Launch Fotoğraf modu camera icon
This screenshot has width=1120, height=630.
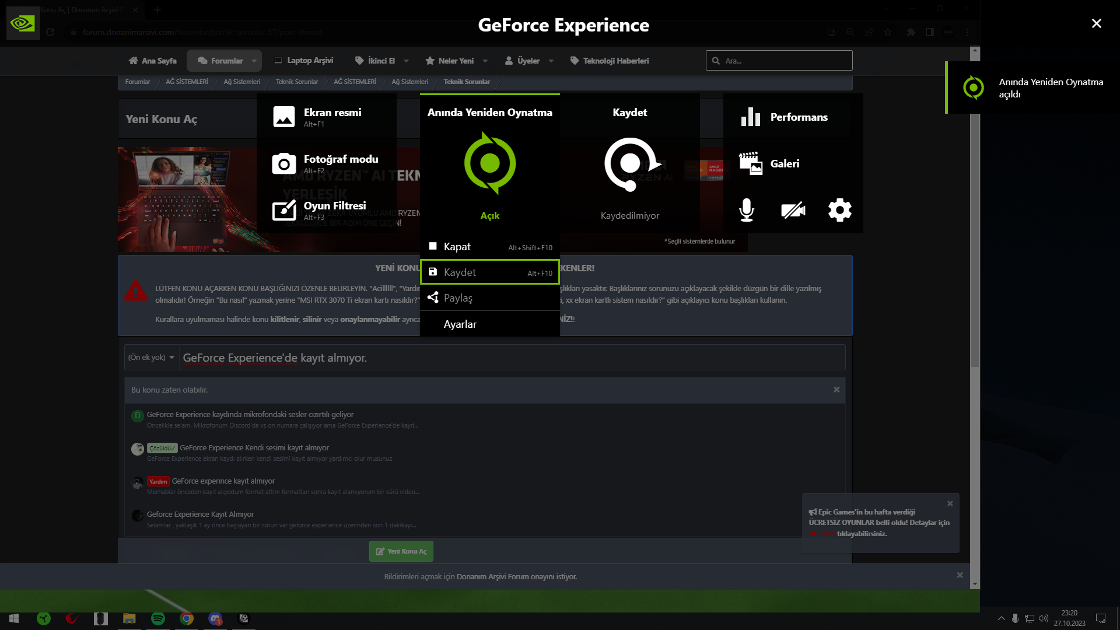pyautogui.click(x=284, y=164)
